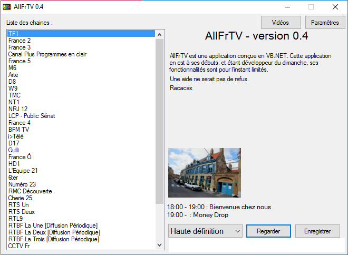Select the Gulli channel
This screenshot has width=348, height=255.
point(81,150)
